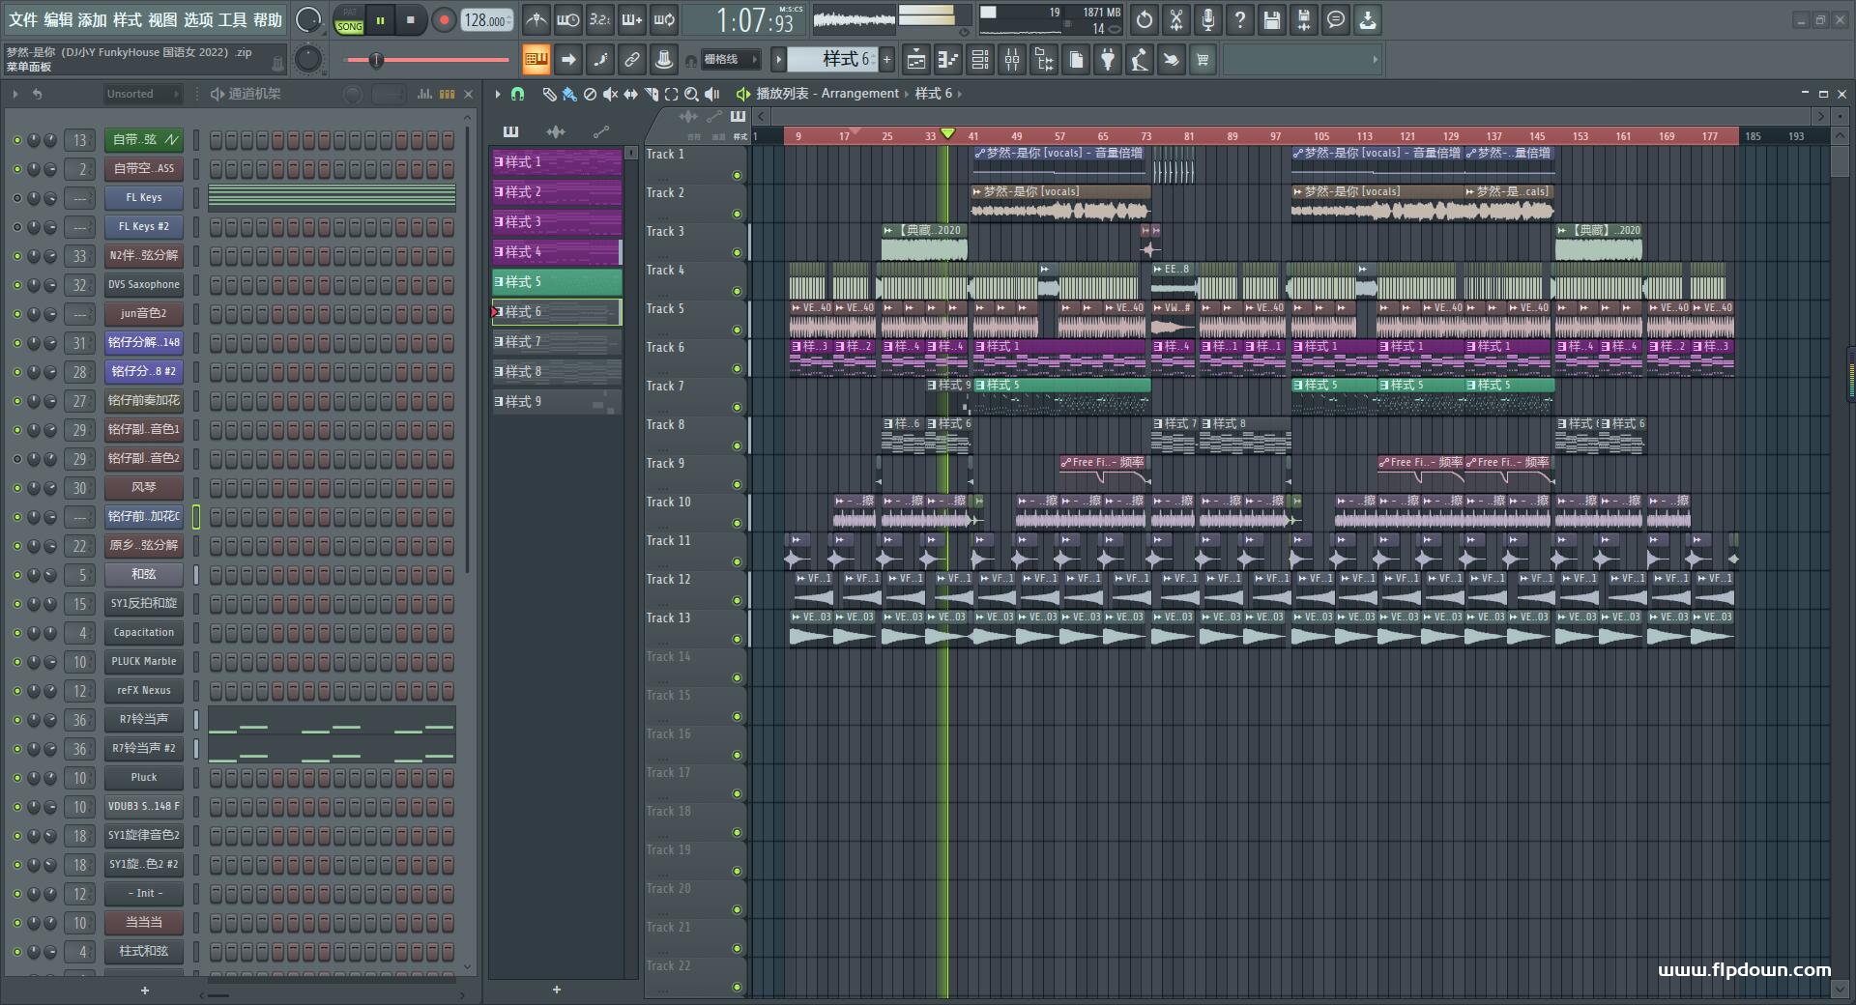This screenshot has height=1005, width=1856.
Task: Open the 栅格线 snap dropdown
Action: click(731, 60)
